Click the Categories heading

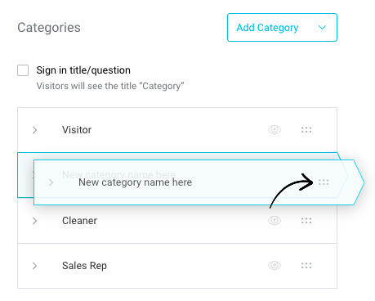click(49, 28)
